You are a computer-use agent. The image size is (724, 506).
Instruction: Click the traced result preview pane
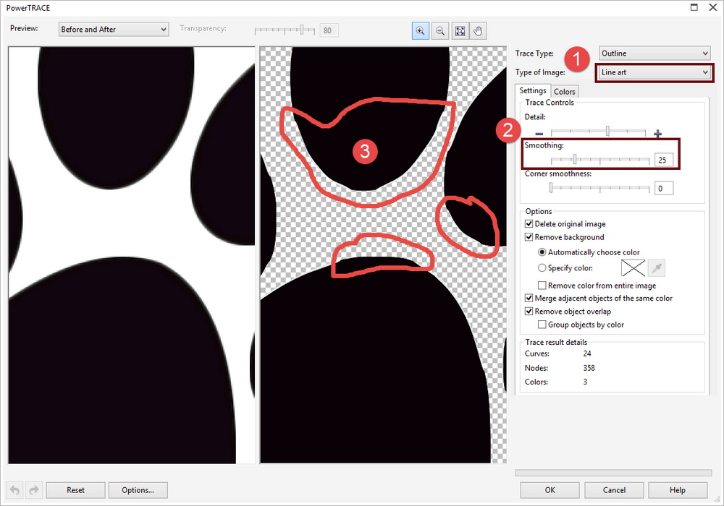383,255
